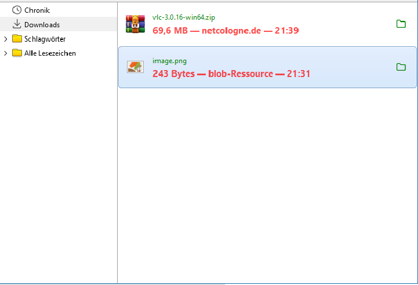
Task: Click the Alle Lesezeichen folder icon
Action: 17,53
